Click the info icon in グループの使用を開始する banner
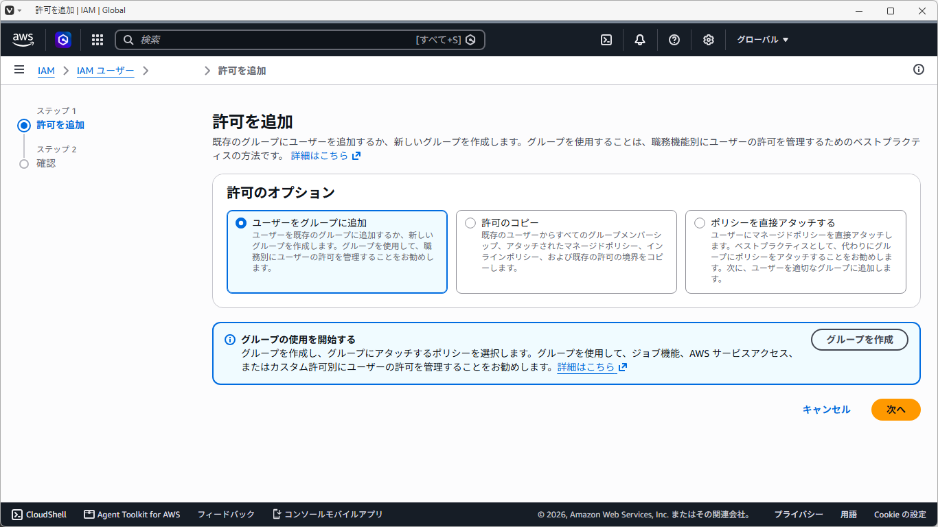Image resolution: width=938 pixels, height=527 pixels. [230, 340]
